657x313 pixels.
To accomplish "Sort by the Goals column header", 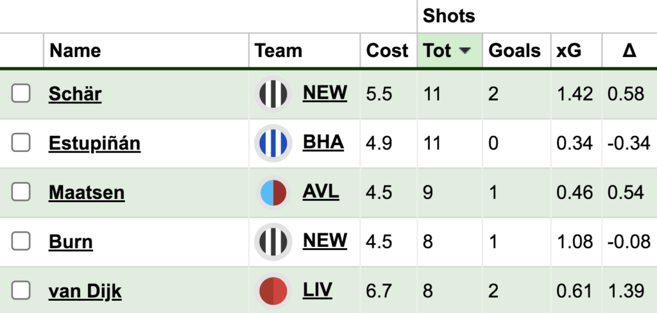I will [x=515, y=51].
